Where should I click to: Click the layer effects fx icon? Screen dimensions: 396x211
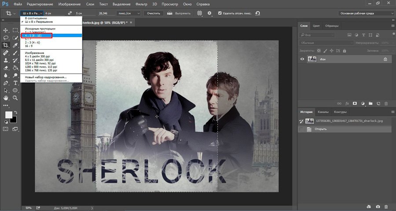click(x=347, y=104)
